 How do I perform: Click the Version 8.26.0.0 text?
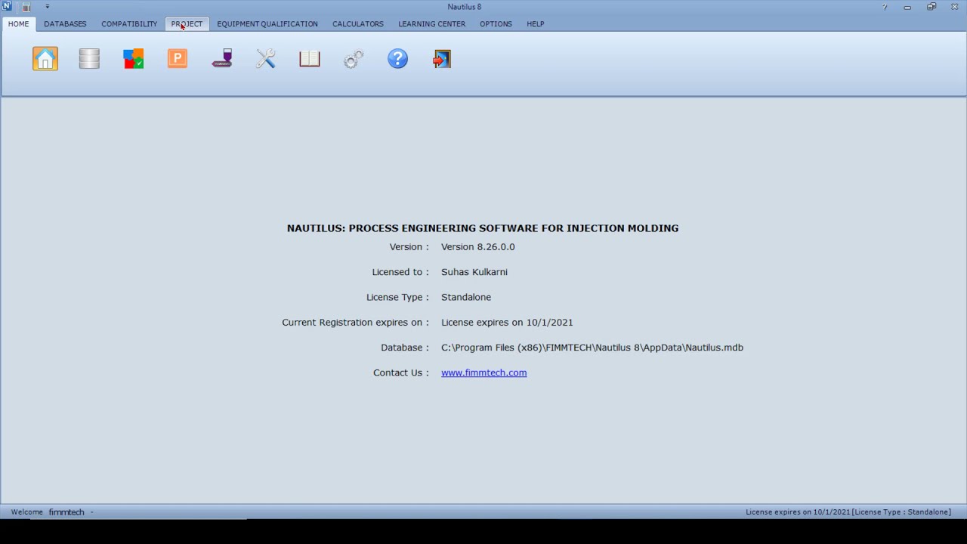pos(478,247)
